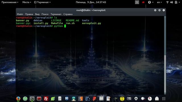Screen dimensions: 182x102
Task: Open the clock and calendar panel
Action: click(91, 2)
